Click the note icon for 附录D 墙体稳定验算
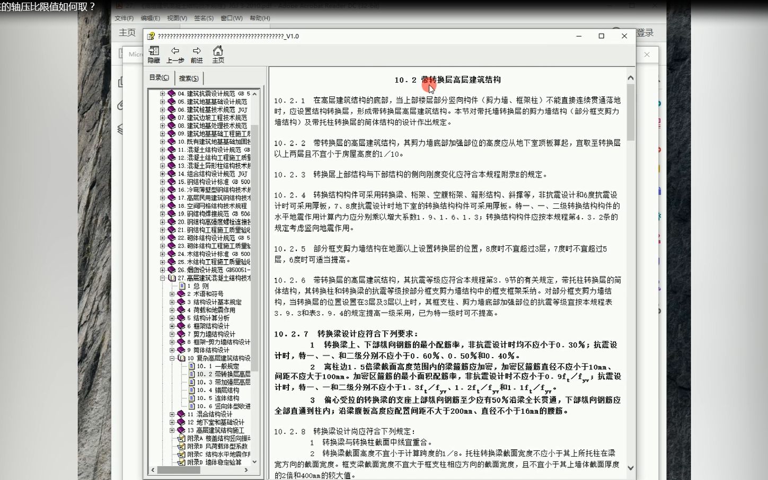Viewport: 768px width, 480px height. pyautogui.click(x=182, y=463)
